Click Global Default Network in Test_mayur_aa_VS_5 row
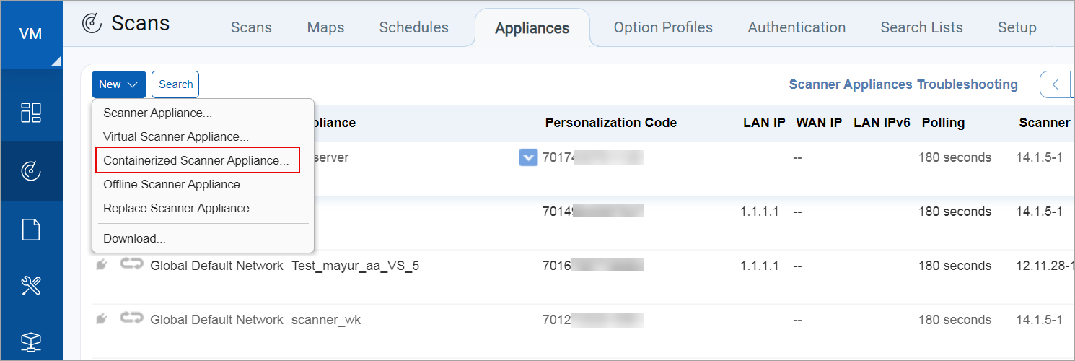The height and width of the screenshot is (361, 1075). pyautogui.click(x=216, y=266)
